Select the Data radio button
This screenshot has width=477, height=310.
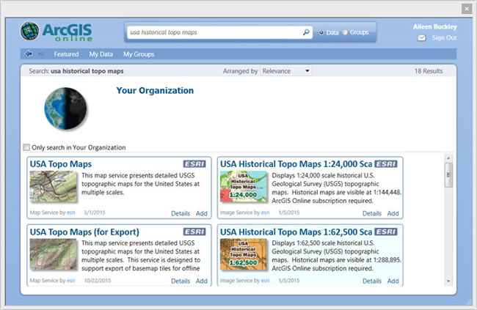coord(321,32)
